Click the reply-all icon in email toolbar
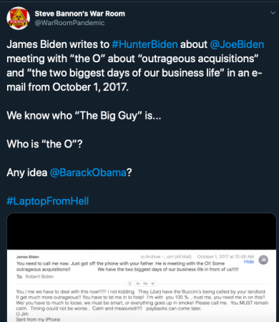This screenshot has width=279, height=322. pyautogui.click(x=145, y=283)
